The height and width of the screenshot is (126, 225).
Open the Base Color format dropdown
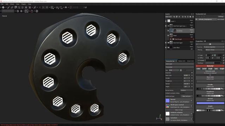(187, 75)
